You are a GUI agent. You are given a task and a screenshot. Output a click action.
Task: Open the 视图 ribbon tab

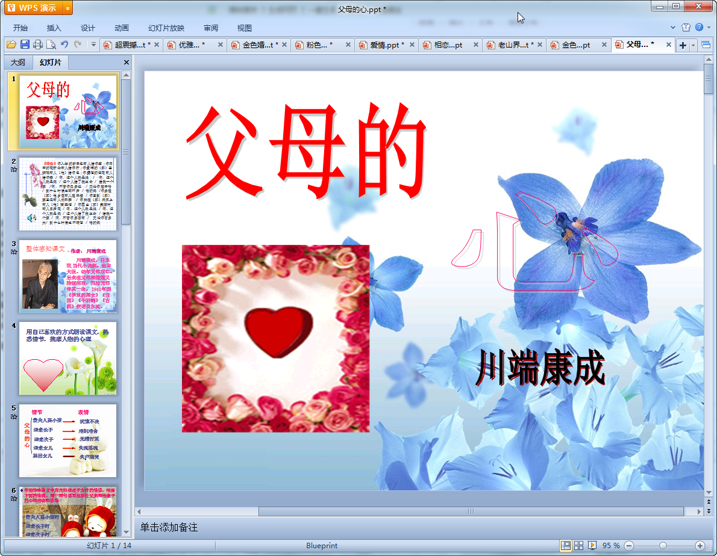(245, 28)
